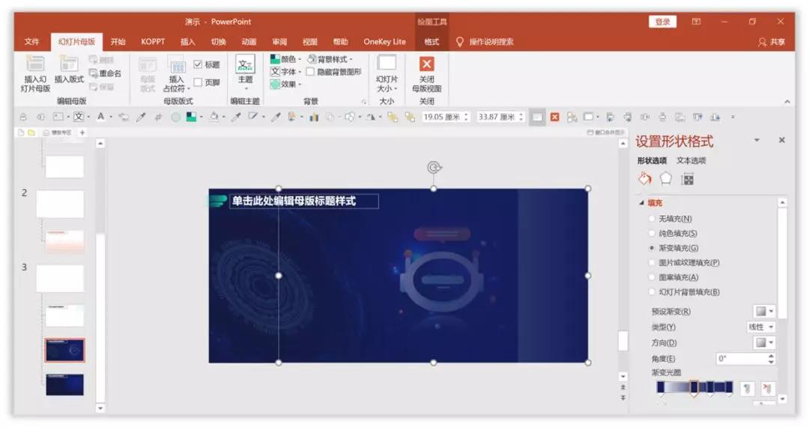
Task: Switch to 插入 tab
Action: (188, 42)
